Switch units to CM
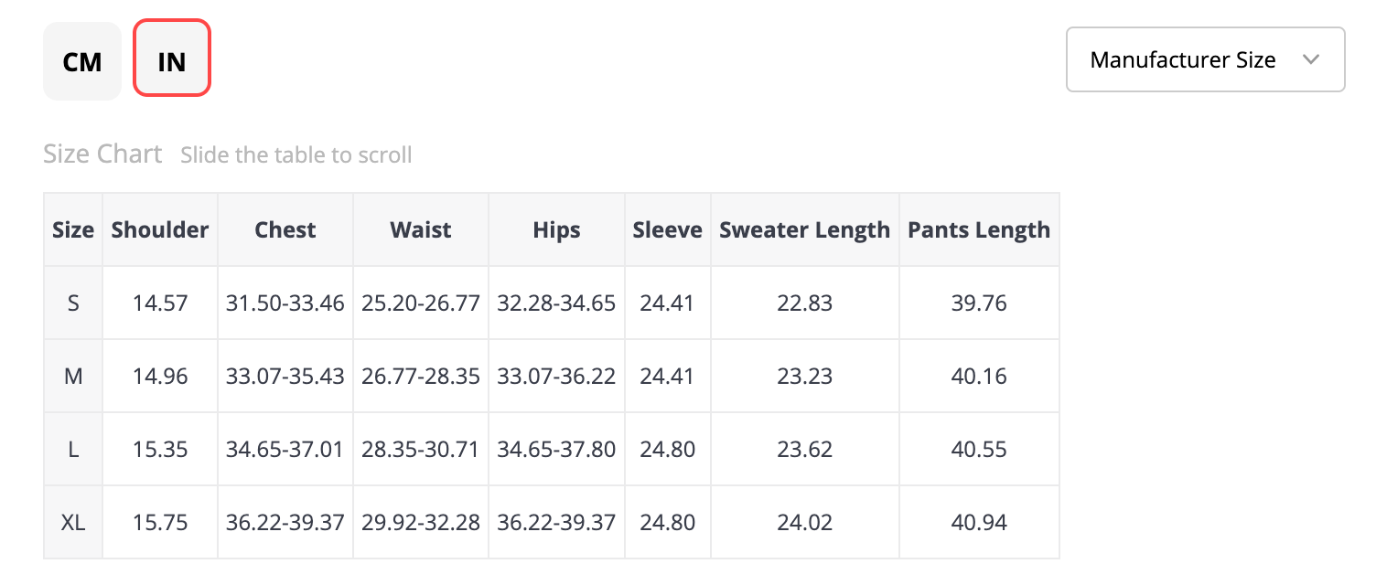Screen dimensions: 1387x585 [82, 61]
